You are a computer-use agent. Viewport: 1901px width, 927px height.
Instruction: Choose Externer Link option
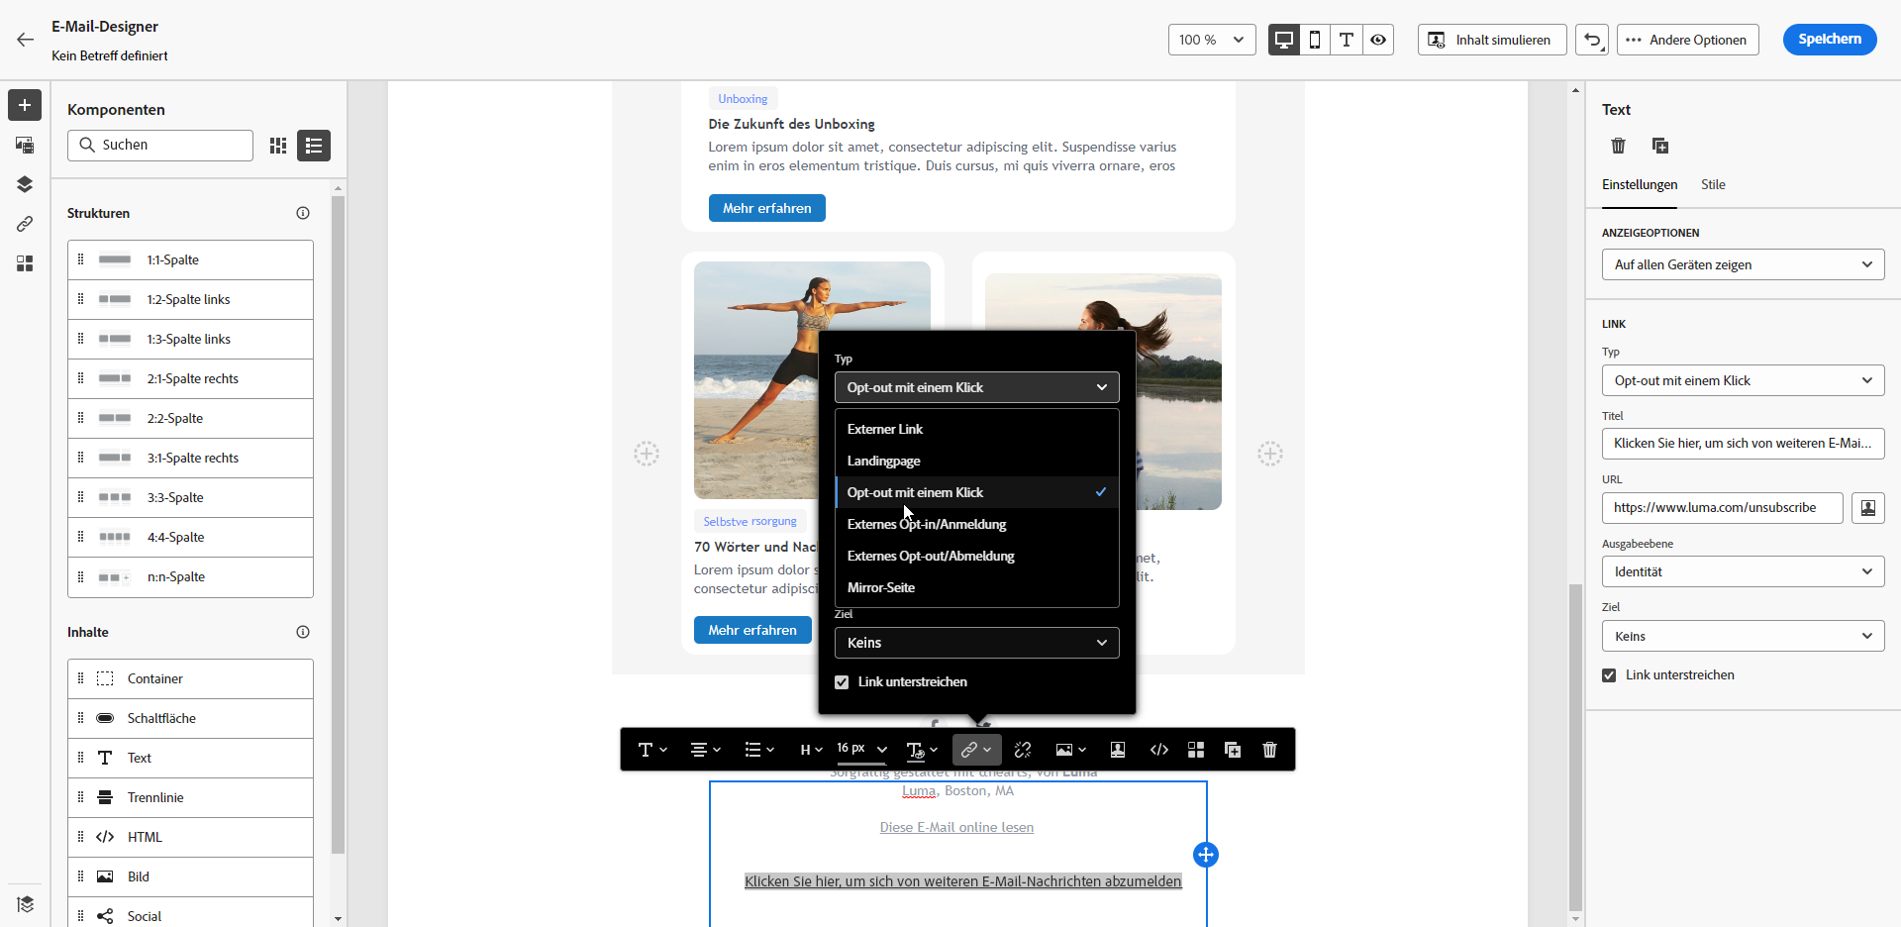(x=977, y=429)
